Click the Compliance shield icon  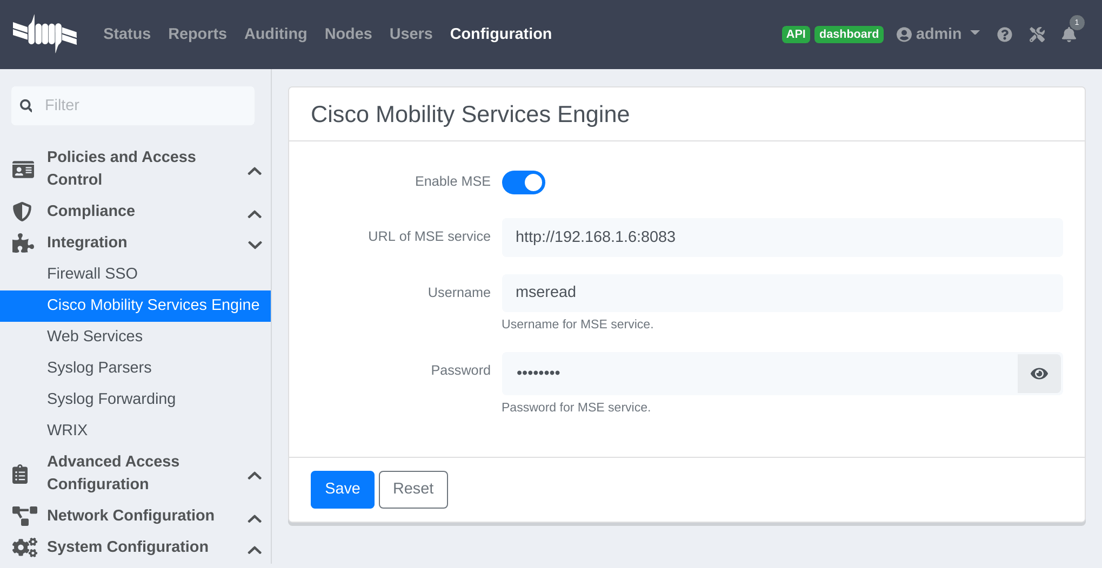(22, 211)
